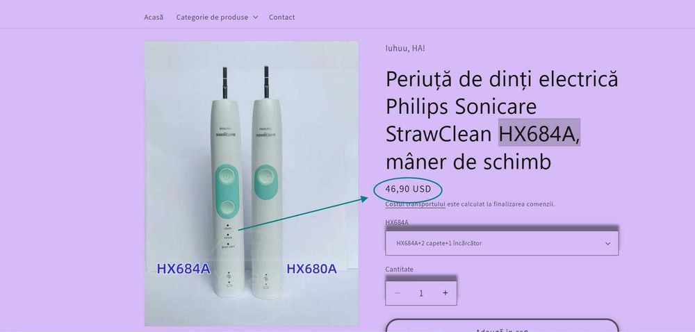Image resolution: width=695 pixels, height=332 pixels.
Task: Open the Acasă navigation link
Action: [154, 17]
